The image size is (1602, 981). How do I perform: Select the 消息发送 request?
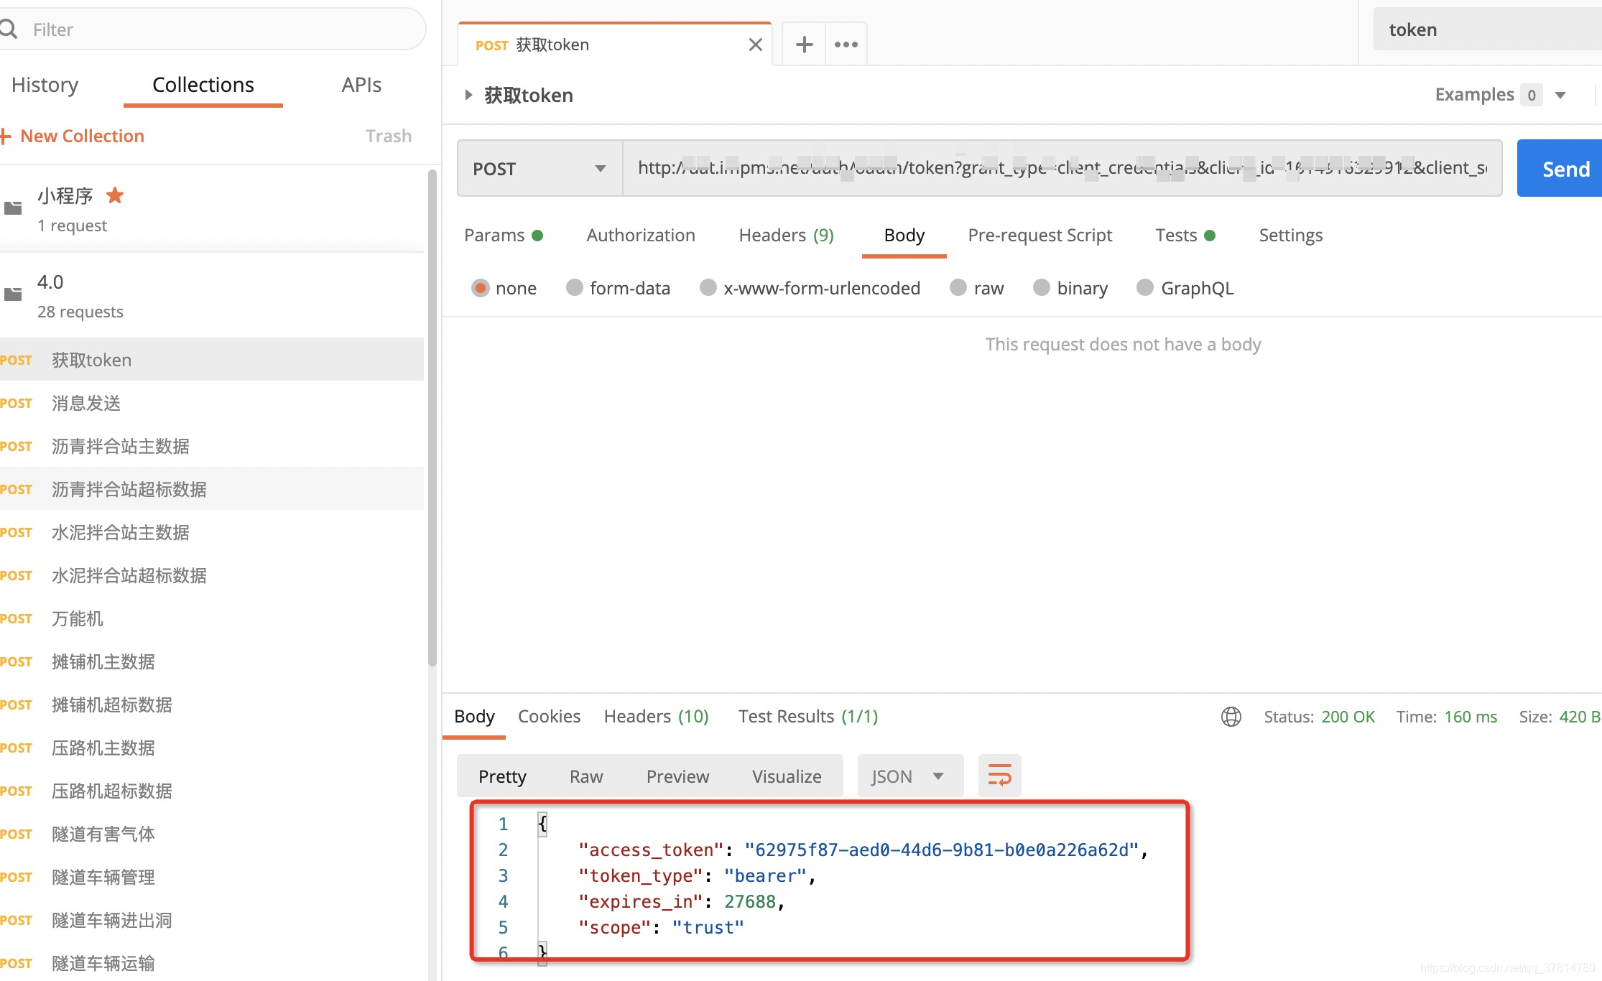[212, 403]
